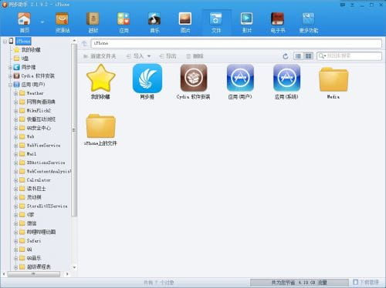The height and width of the screenshot is (288, 386).
Task: Click the refresh arrow icon
Action: [285, 56]
